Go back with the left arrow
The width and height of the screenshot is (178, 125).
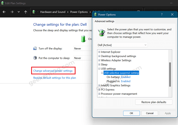tap(4, 12)
